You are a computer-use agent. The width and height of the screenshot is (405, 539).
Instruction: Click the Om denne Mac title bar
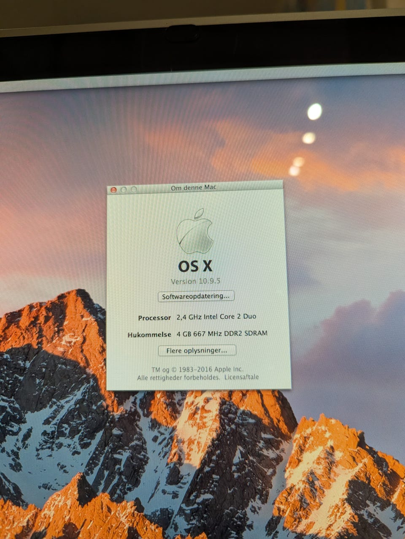(x=194, y=188)
